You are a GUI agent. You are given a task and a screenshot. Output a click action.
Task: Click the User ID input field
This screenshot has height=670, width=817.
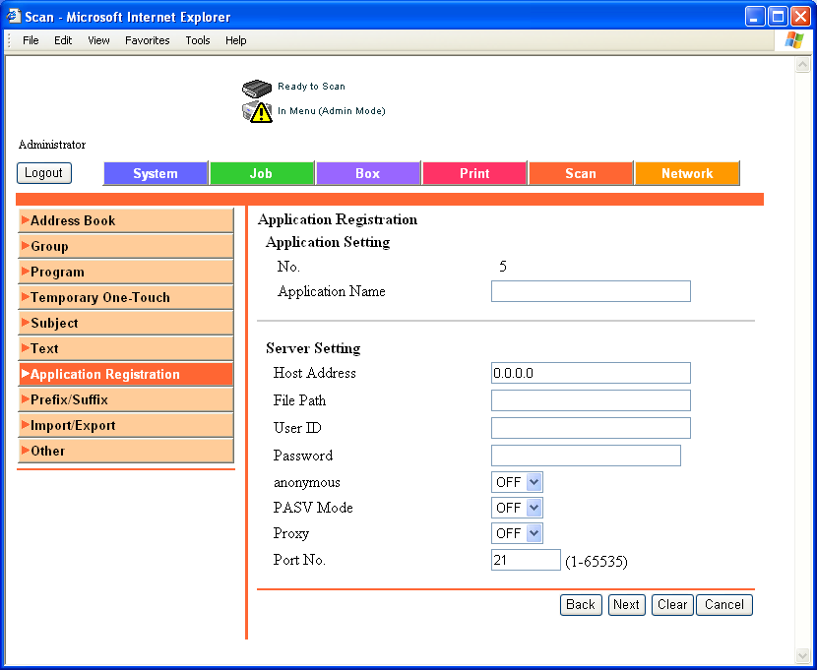click(x=591, y=427)
